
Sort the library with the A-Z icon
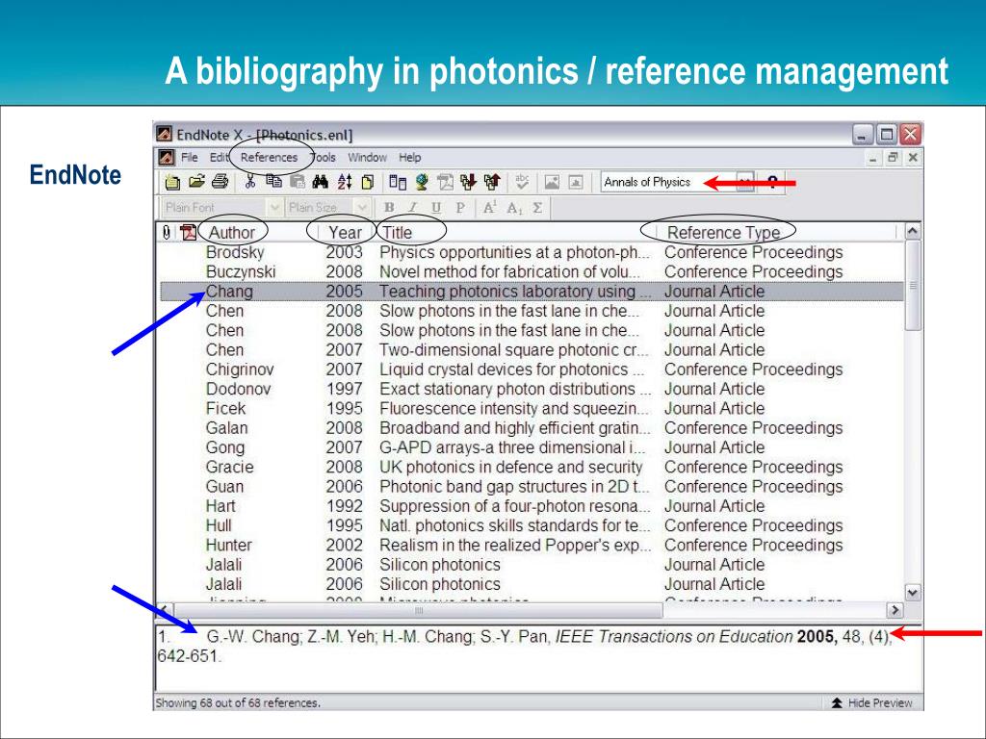point(345,182)
